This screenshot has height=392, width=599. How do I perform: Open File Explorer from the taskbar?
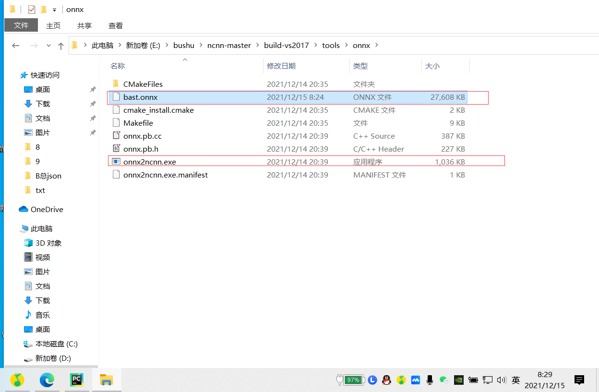[x=107, y=380]
